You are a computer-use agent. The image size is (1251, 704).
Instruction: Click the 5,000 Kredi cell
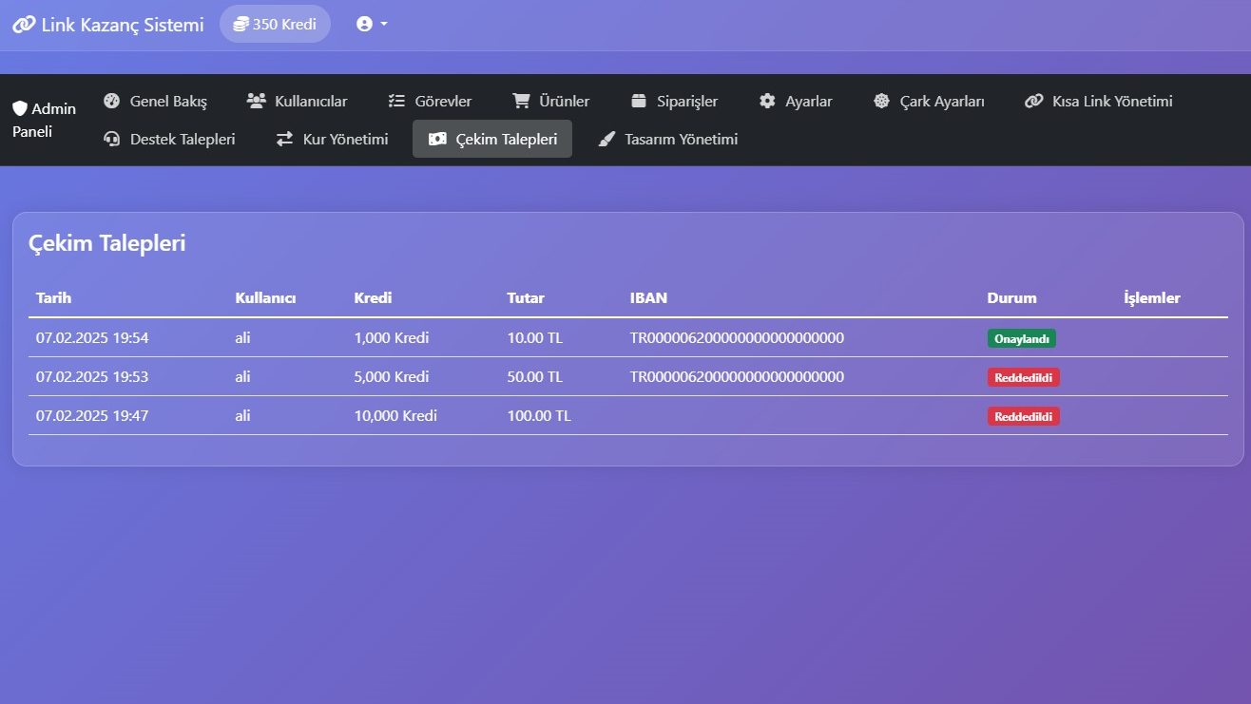pyautogui.click(x=392, y=376)
